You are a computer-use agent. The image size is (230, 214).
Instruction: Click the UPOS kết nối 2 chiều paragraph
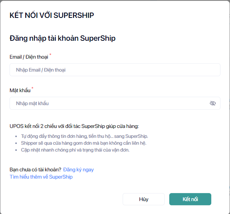pyautogui.click(x=74, y=126)
